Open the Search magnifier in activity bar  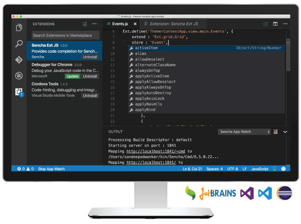pos(19,44)
